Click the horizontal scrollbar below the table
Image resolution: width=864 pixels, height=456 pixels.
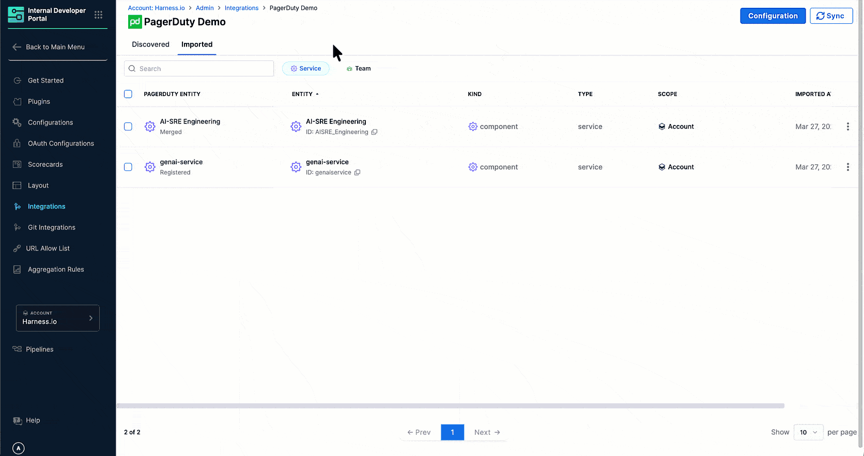[x=450, y=406]
